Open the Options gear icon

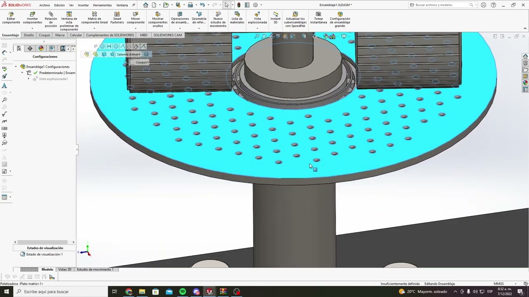(x=255, y=5)
